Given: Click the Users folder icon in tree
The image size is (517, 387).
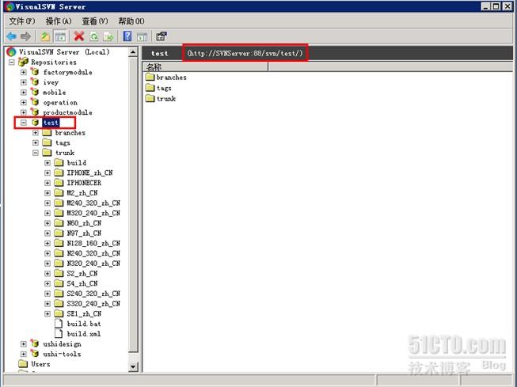Looking at the screenshot, I should click(x=23, y=363).
